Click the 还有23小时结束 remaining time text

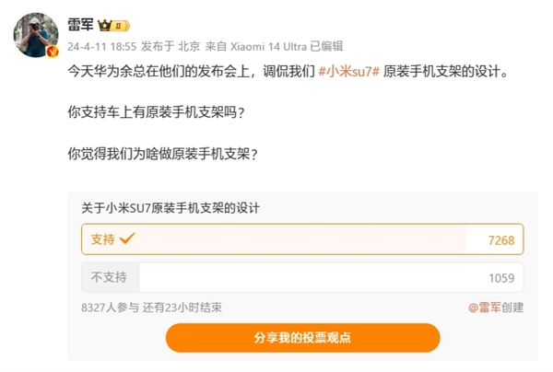click(182, 308)
